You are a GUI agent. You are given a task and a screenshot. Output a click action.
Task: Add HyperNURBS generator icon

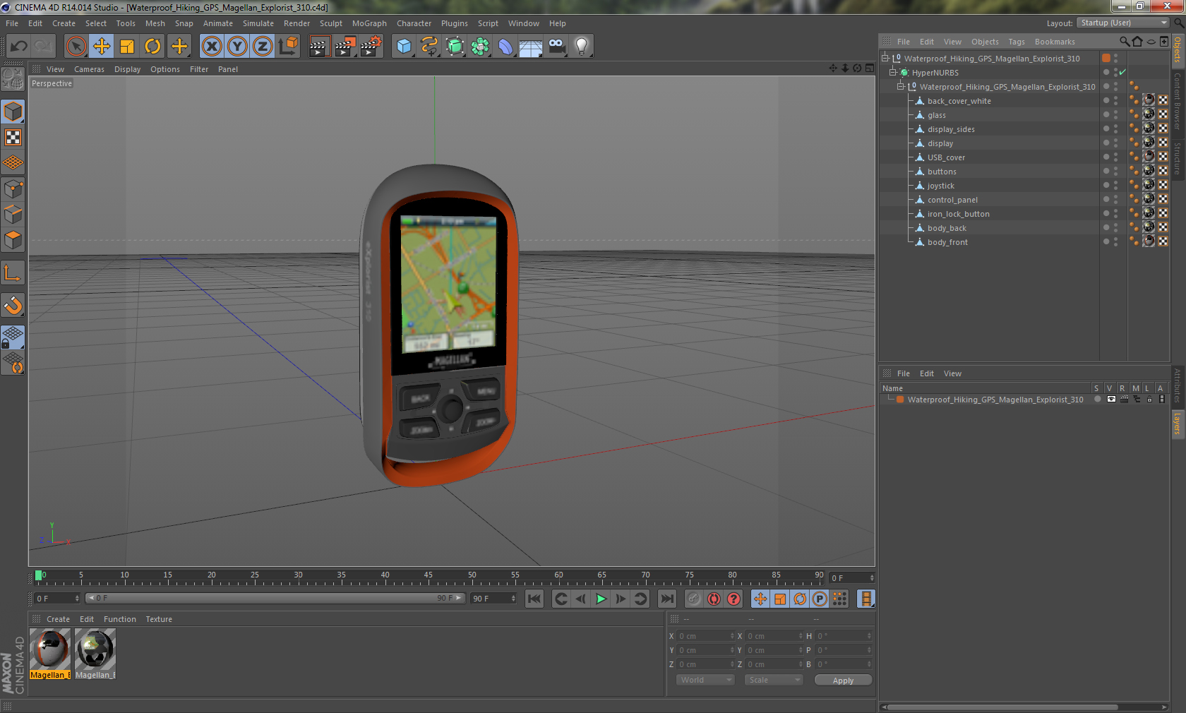tap(455, 47)
